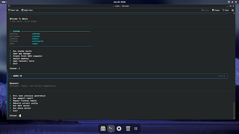
Task: Click 'Rollback, repair, and collect diagnostics.' subtitle
Action: click(33, 86)
